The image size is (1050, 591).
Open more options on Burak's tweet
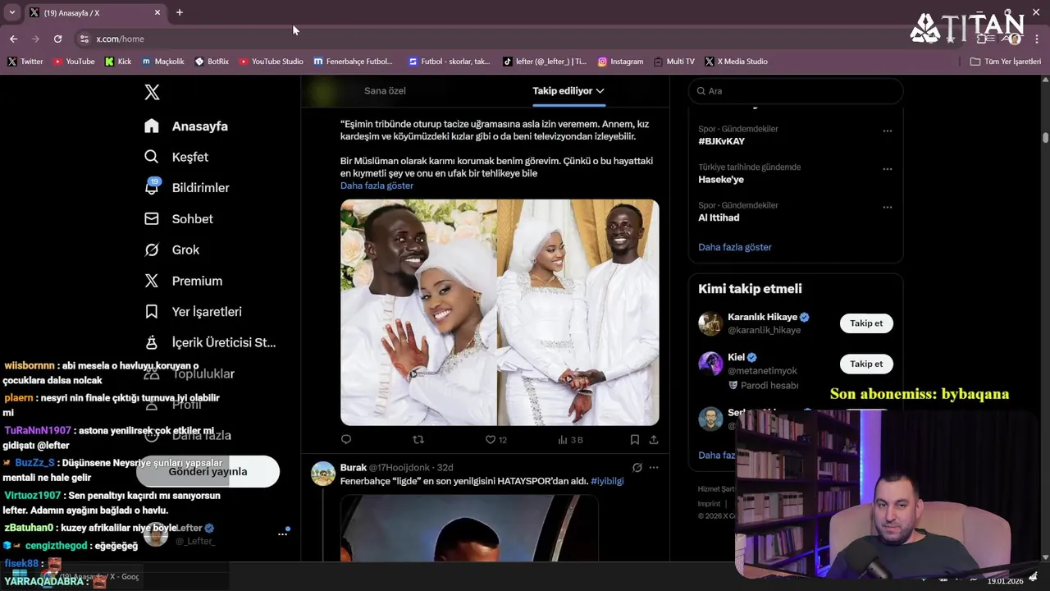pyautogui.click(x=654, y=468)
